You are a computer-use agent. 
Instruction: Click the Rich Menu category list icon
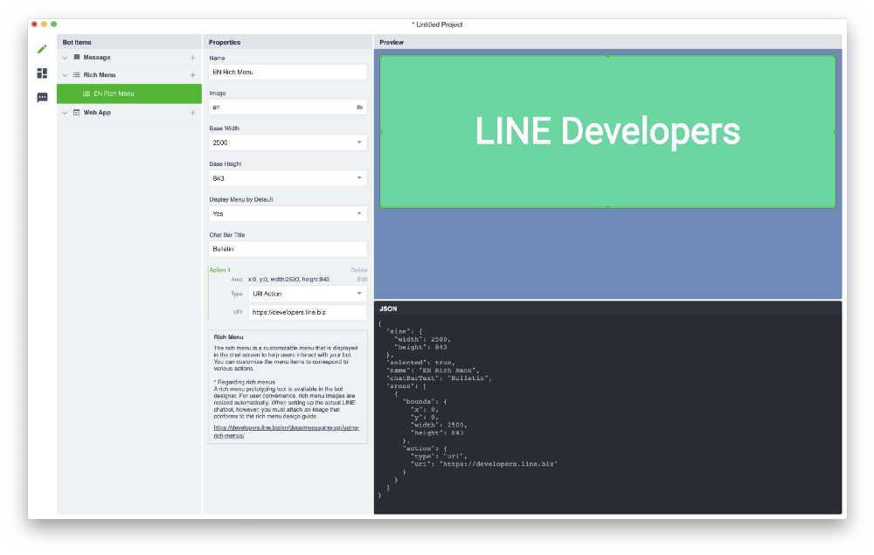[76, 74]
